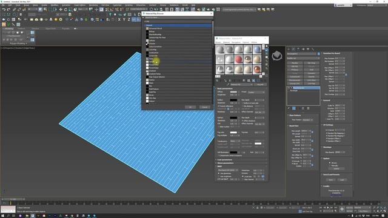Select Mix map in browser list
This screenshot has height=218, width=388.
(178, 86)
